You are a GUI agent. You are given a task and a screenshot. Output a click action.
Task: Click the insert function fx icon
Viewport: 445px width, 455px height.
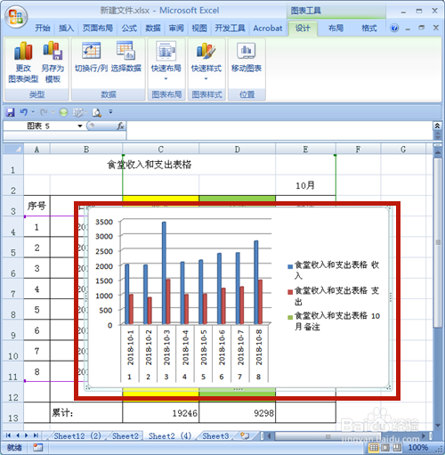click(120, 126)
